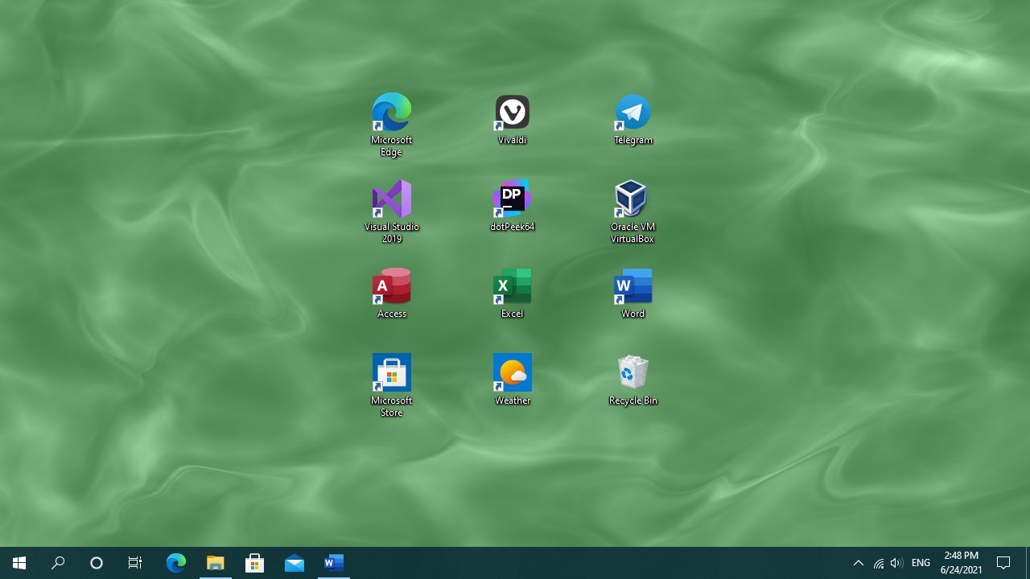Switch to File Explorer on taskbar
Viewport: 1030px width, 579px height.
point(215,563)
